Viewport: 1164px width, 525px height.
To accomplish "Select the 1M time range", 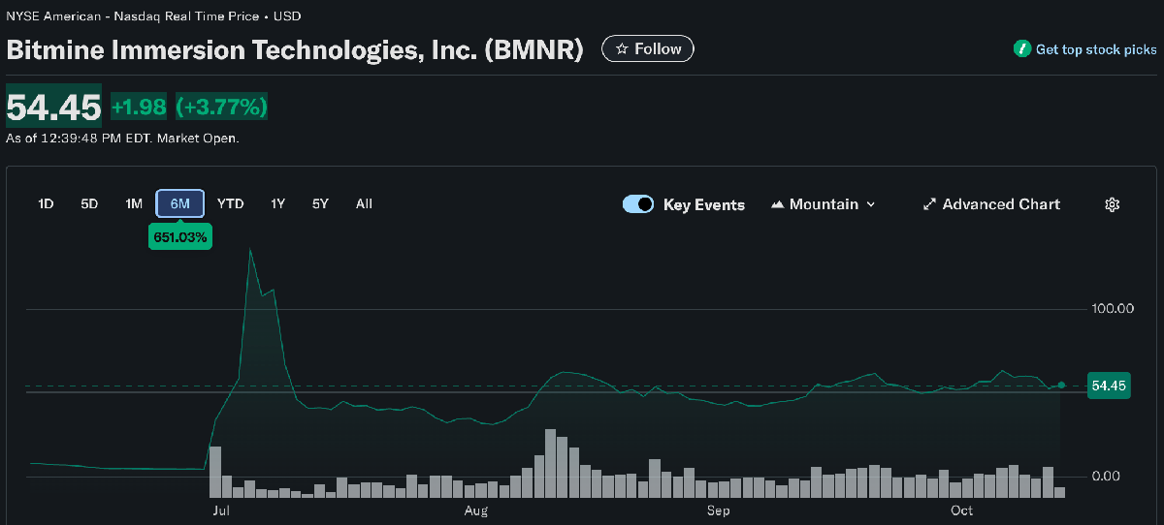I will (x=134, y=203).
